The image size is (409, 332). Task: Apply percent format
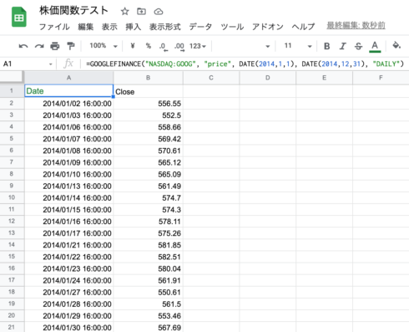coord(149,46)
